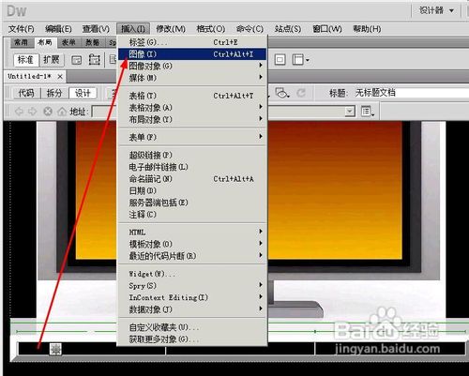Click the document title input field
This screenshot has width=469, height=376.
coord(410,93)
